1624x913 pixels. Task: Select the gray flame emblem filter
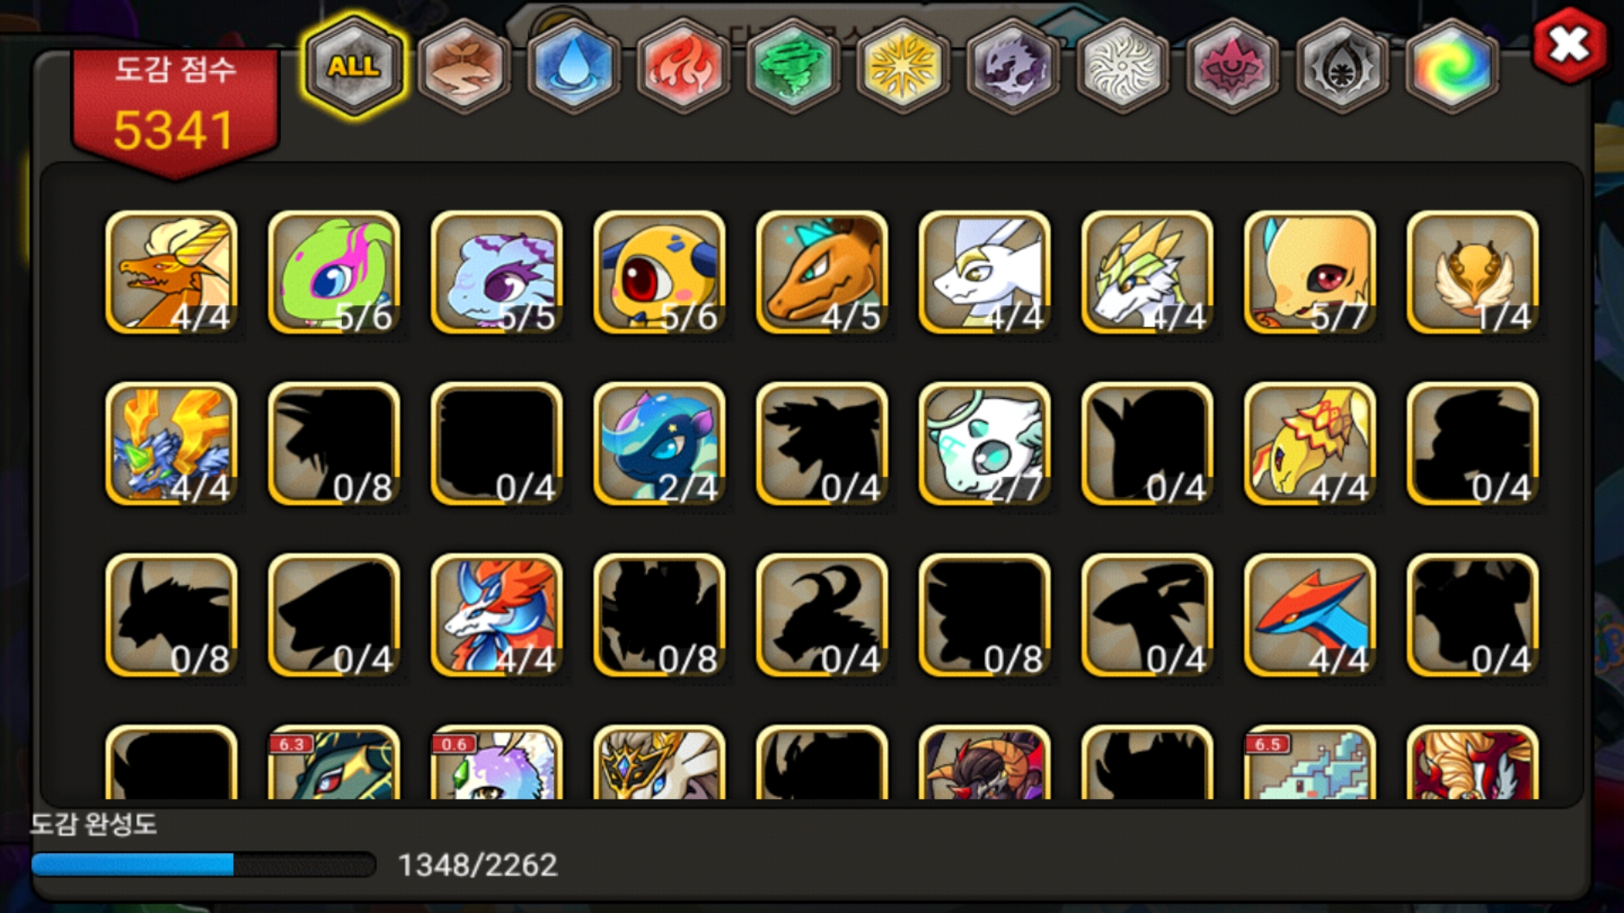pyautogui.click(x=1342, y=66)
